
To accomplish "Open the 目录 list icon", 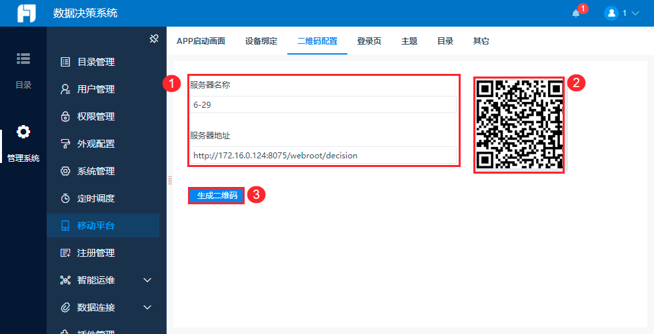I will [23, 59].
